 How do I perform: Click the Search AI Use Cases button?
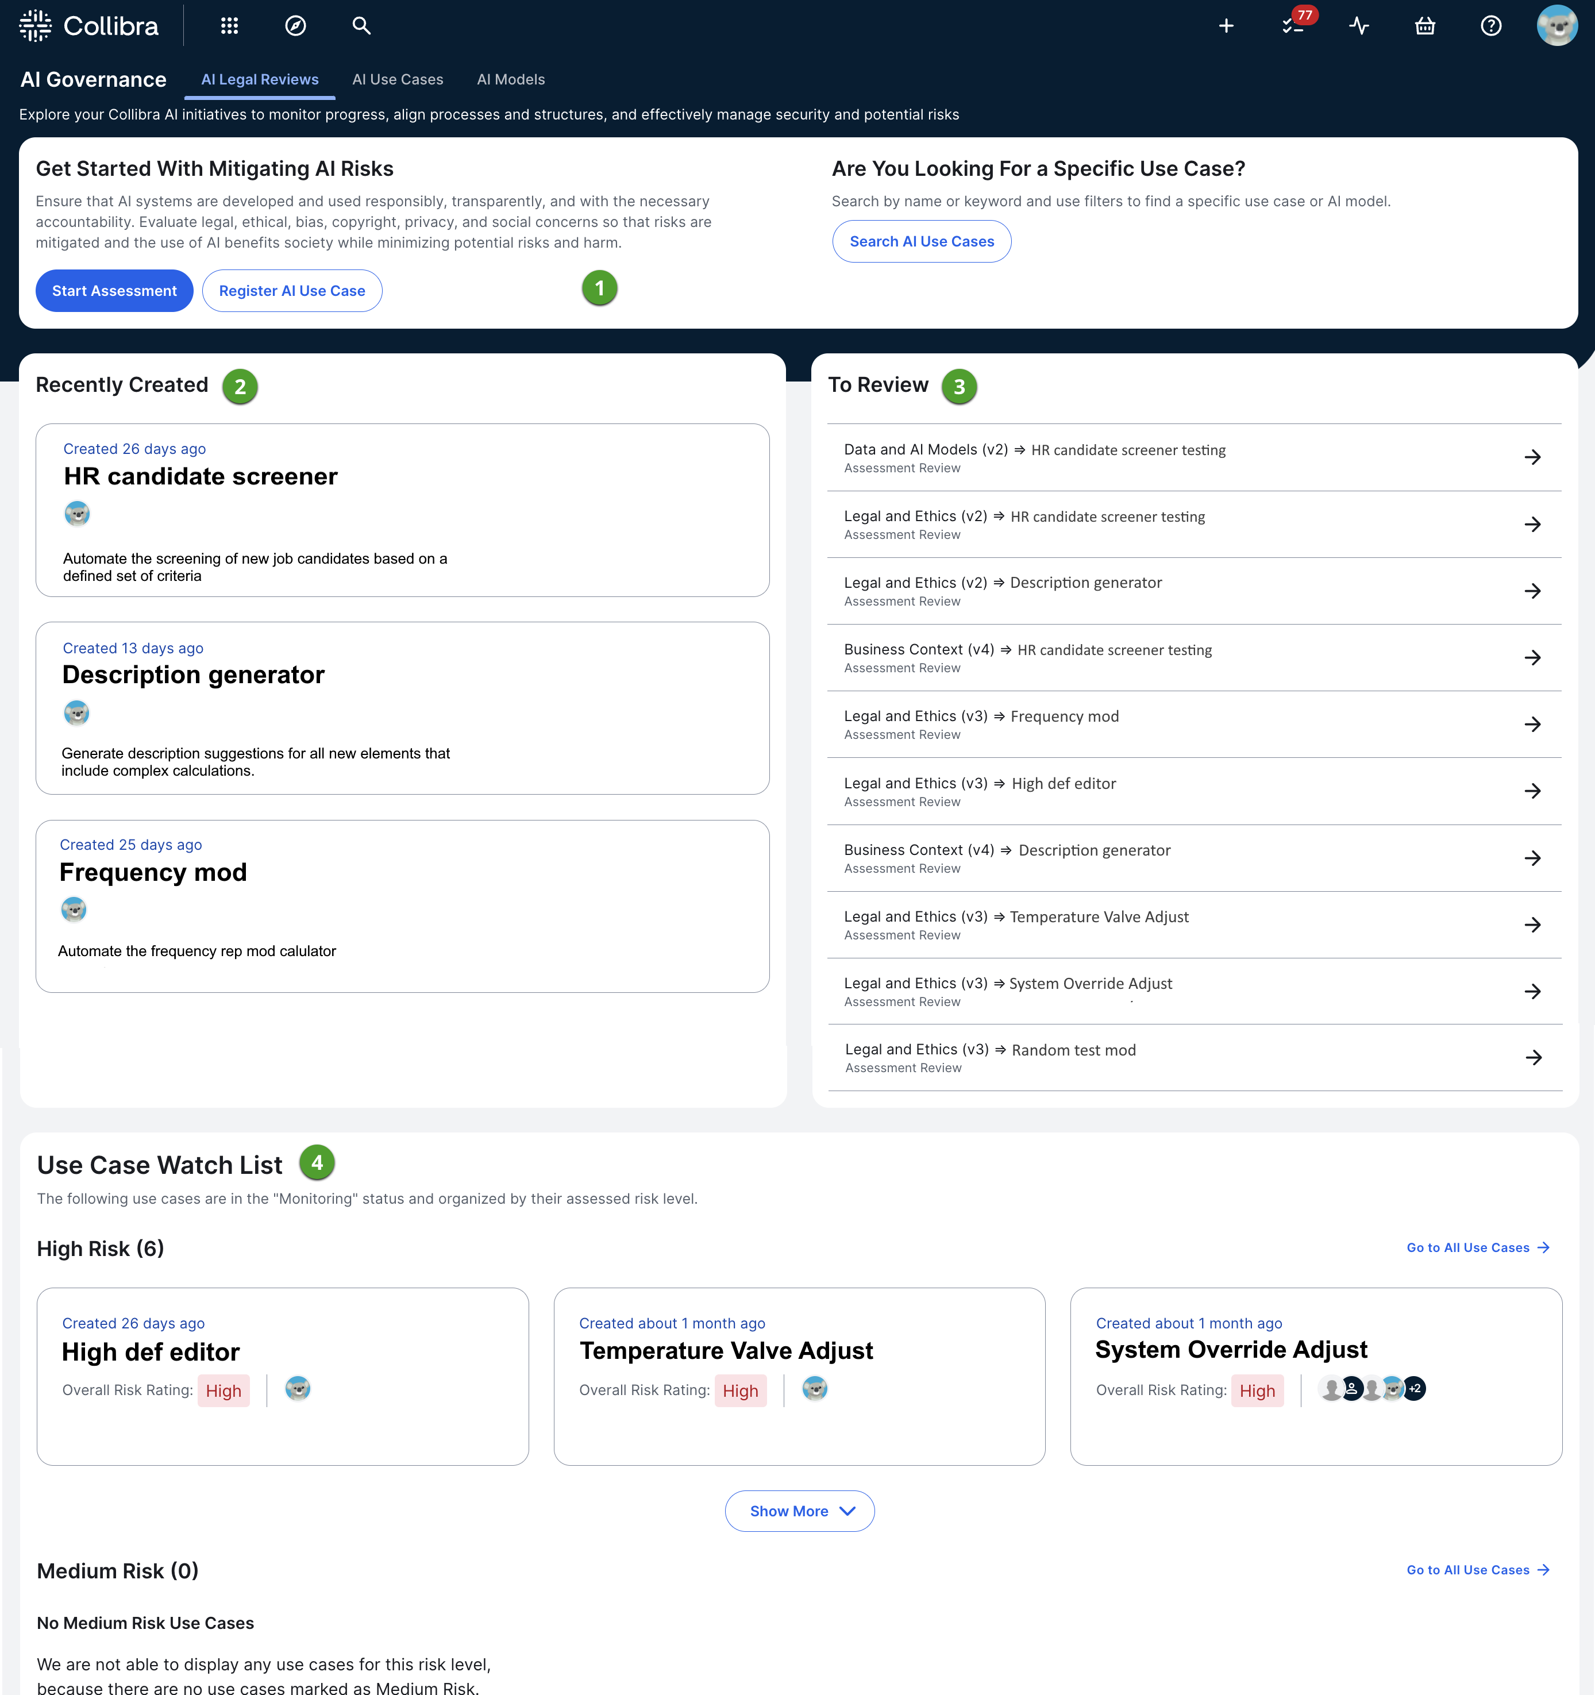pos(922,241)
